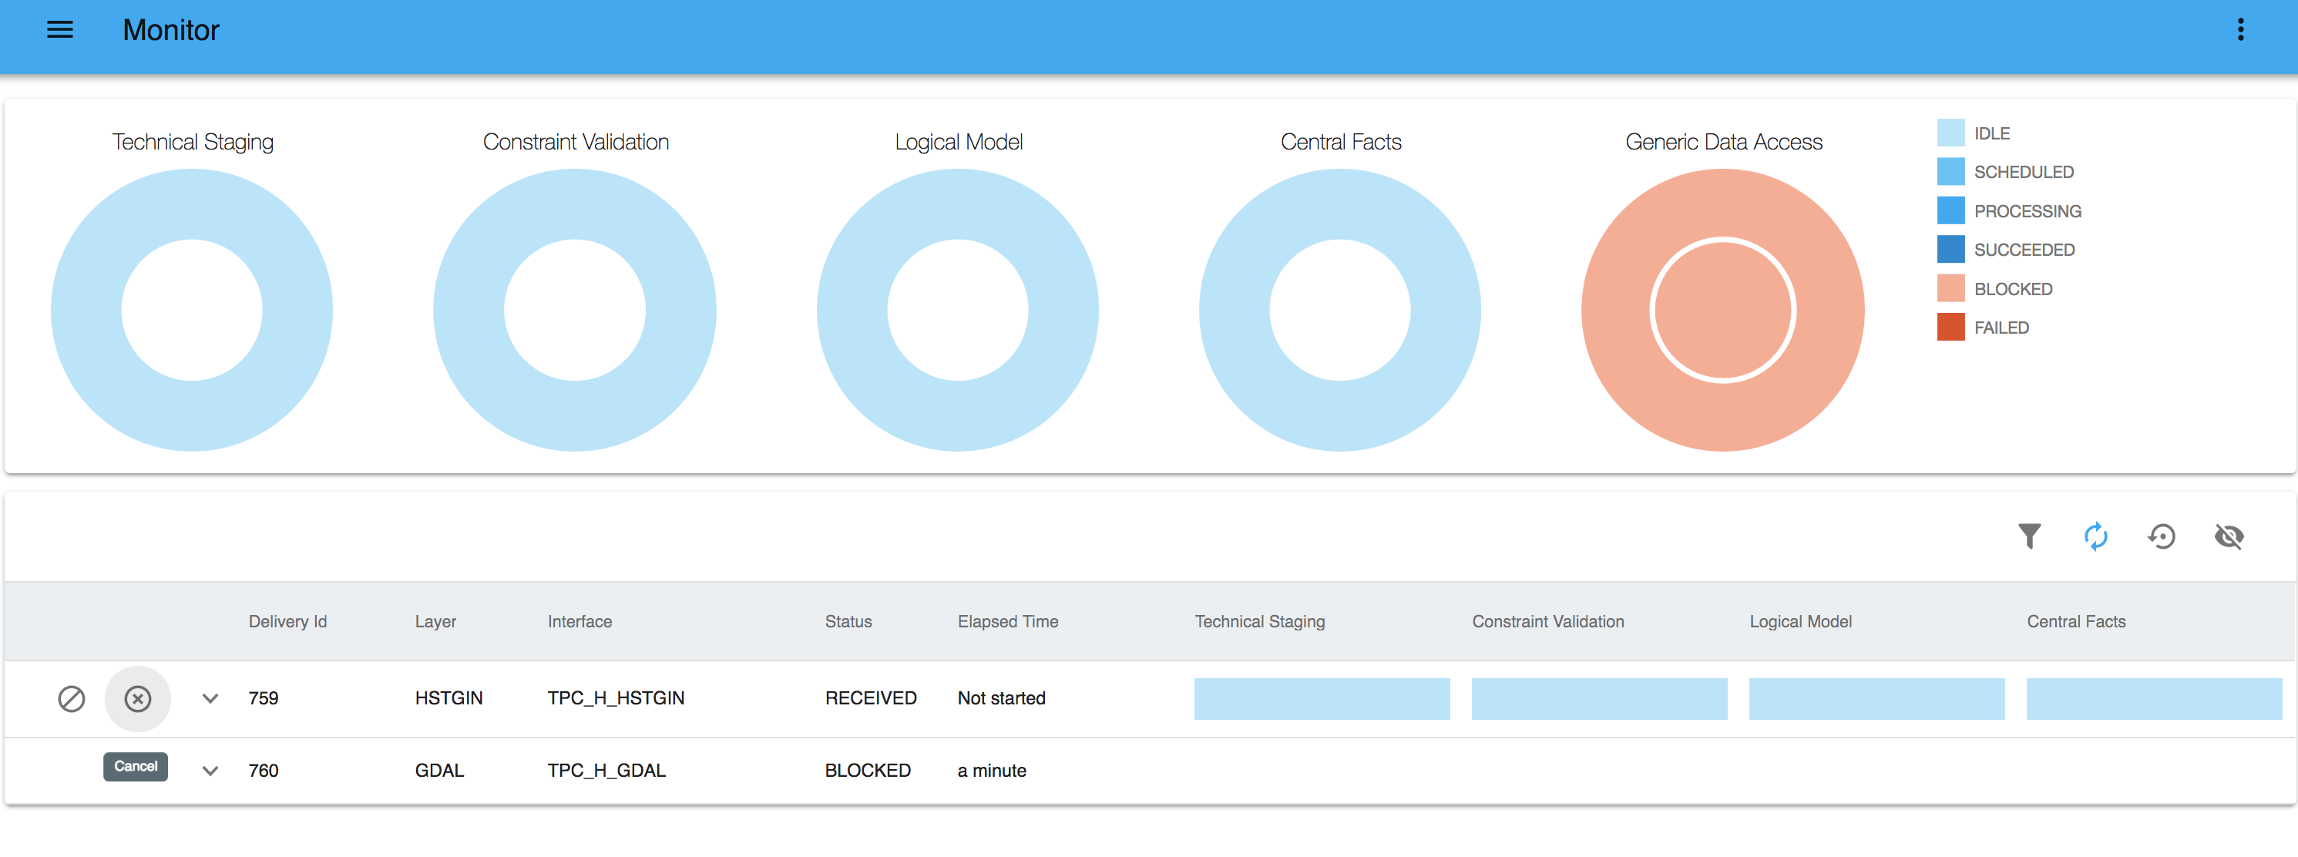This screenshot has width=2298, height=857.
Task: Click the PROCESSING legend color swatch
Action: [1950, 210]
